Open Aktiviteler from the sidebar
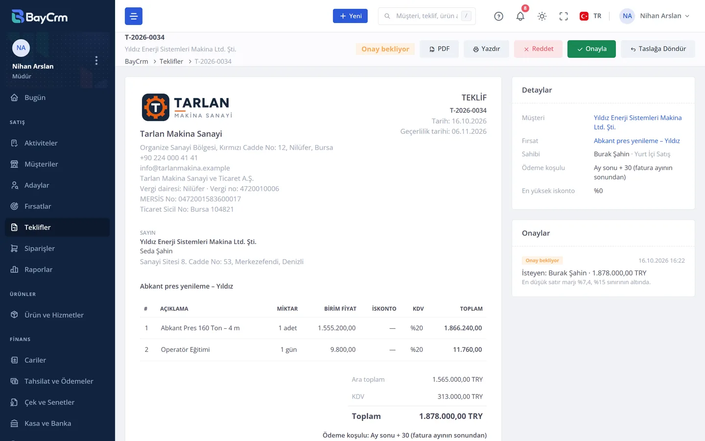The image size is (705, 441). pyautogui.click(x=57, y=143)
